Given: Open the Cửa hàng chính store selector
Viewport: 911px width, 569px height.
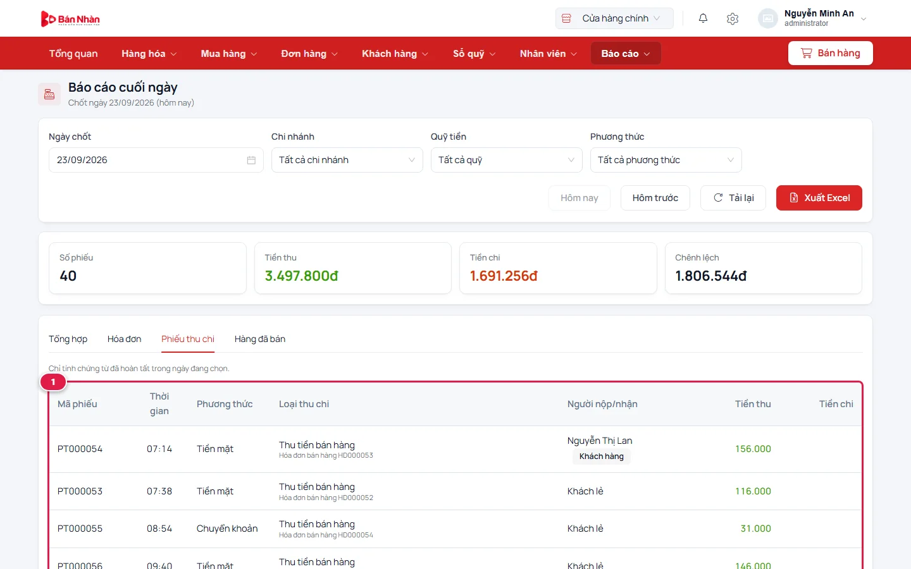Looking at the screenshot, I should (614, 18).
